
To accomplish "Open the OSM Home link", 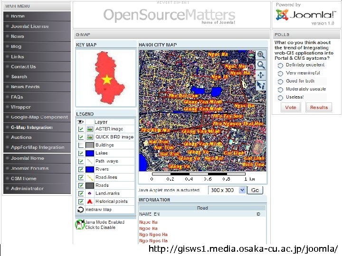I will click(37, 179).
